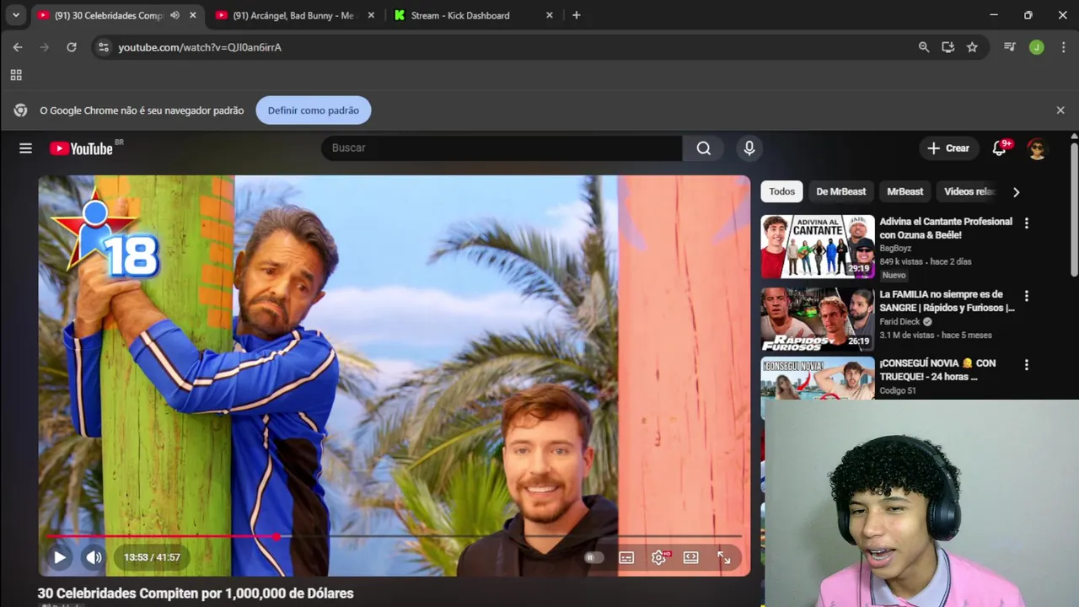Screen dimensions: 1079x607
Task: Show more filter chips with the right arrow
Action: (x=1016, y=192)
